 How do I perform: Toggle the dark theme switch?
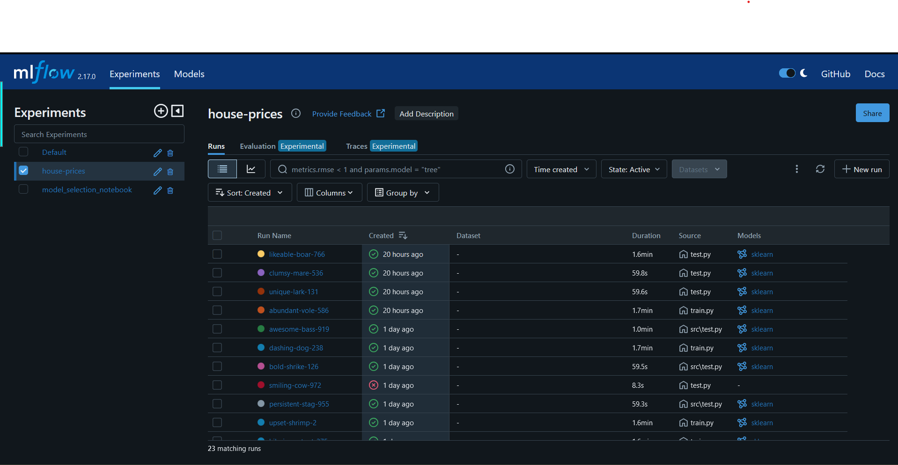(x=787, y=73)
